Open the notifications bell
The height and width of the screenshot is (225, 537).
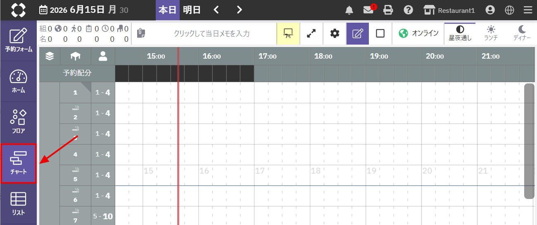click(x=349, y=10)
